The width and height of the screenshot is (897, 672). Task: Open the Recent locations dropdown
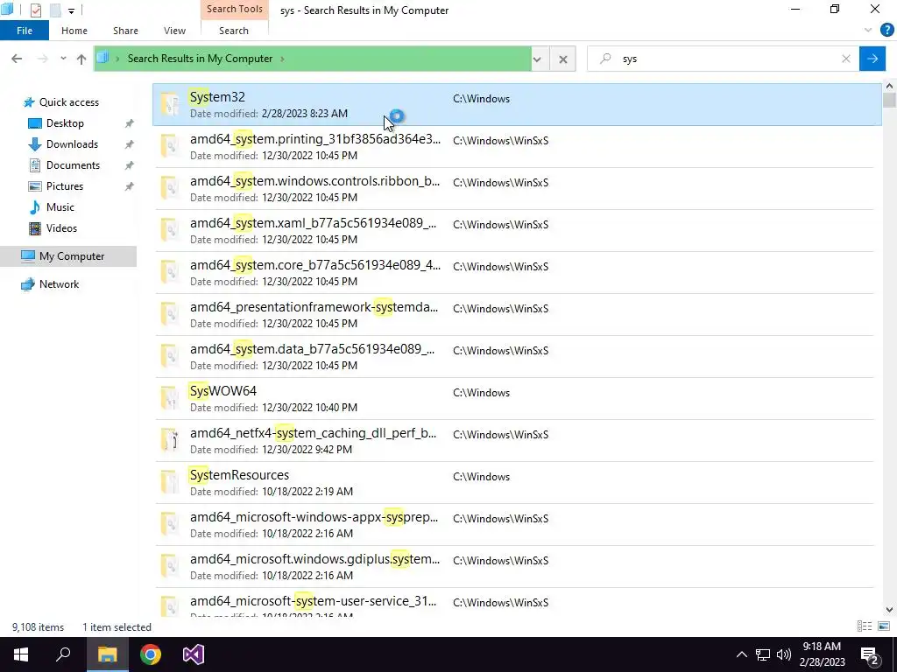click(63, 59)
